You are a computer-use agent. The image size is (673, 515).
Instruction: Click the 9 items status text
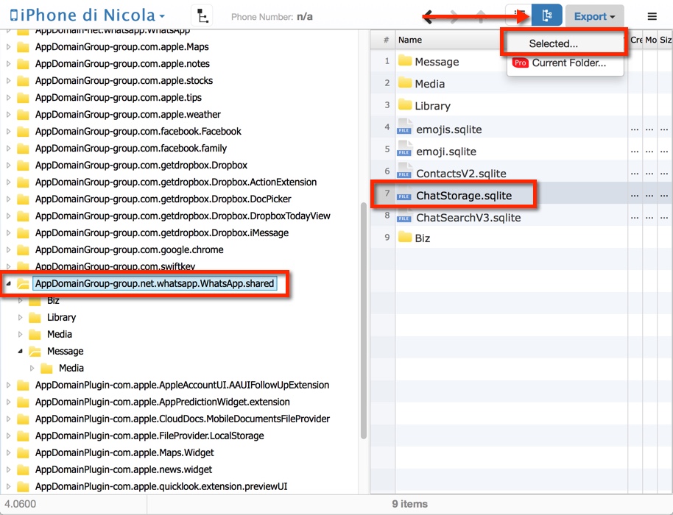[409, 504]
